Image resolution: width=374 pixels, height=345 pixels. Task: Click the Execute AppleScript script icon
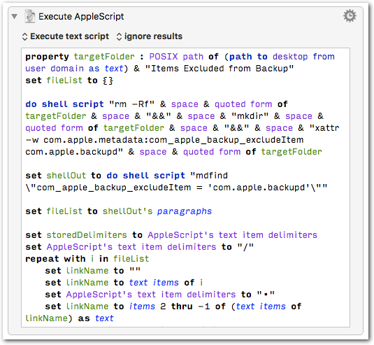(x=30, y=16)
